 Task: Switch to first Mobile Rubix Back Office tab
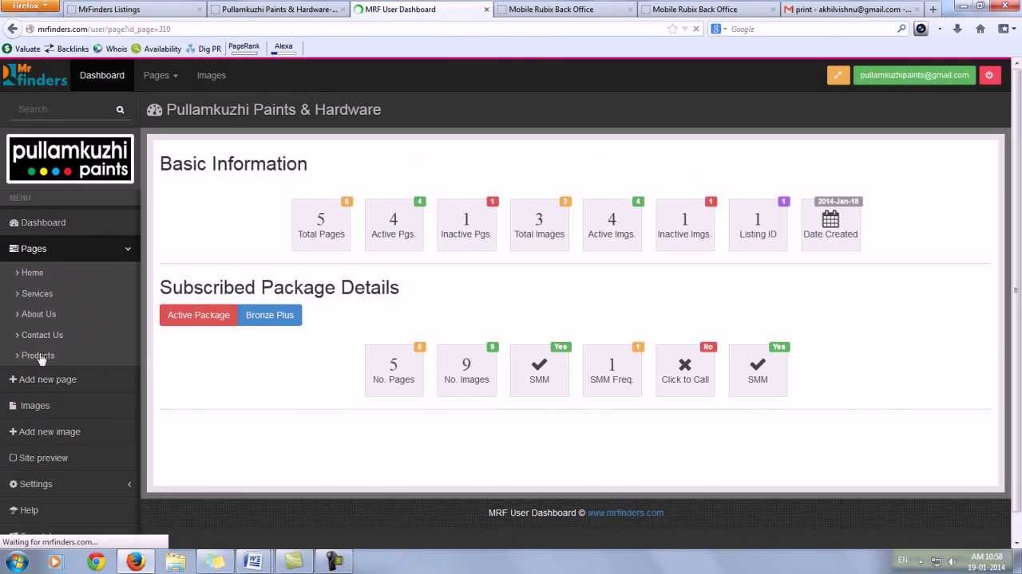[563, 10]
